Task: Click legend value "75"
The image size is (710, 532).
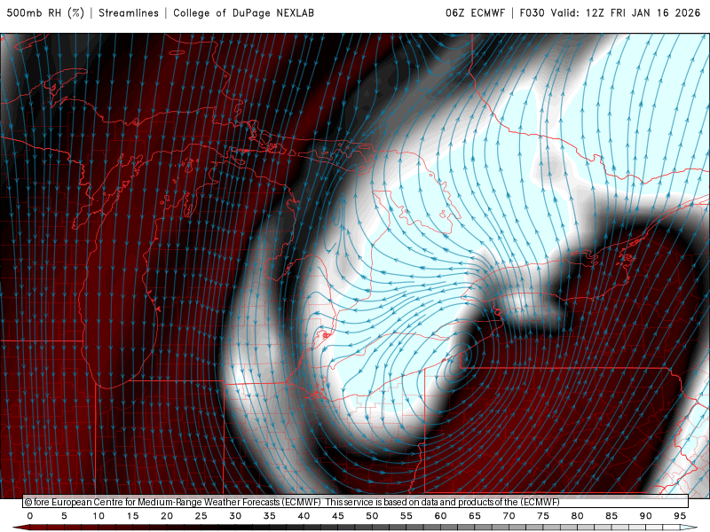Action: pyautogui.click(x=543, y=516)
